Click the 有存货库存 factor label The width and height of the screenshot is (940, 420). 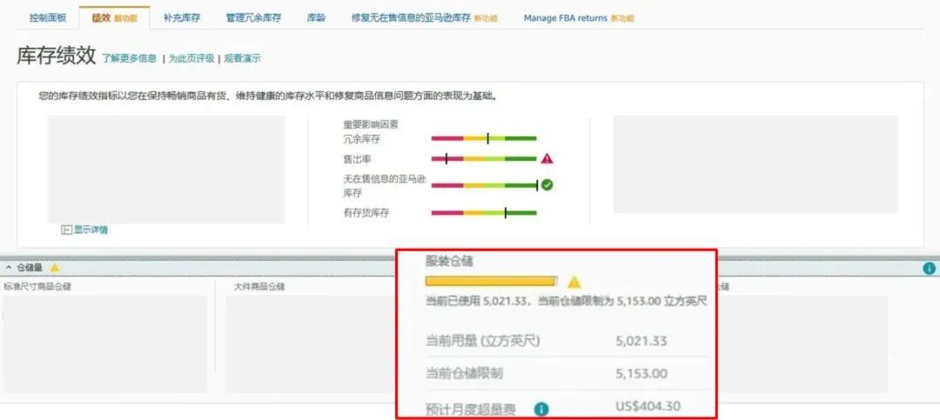pyautogui.click(x=366, y=213)
